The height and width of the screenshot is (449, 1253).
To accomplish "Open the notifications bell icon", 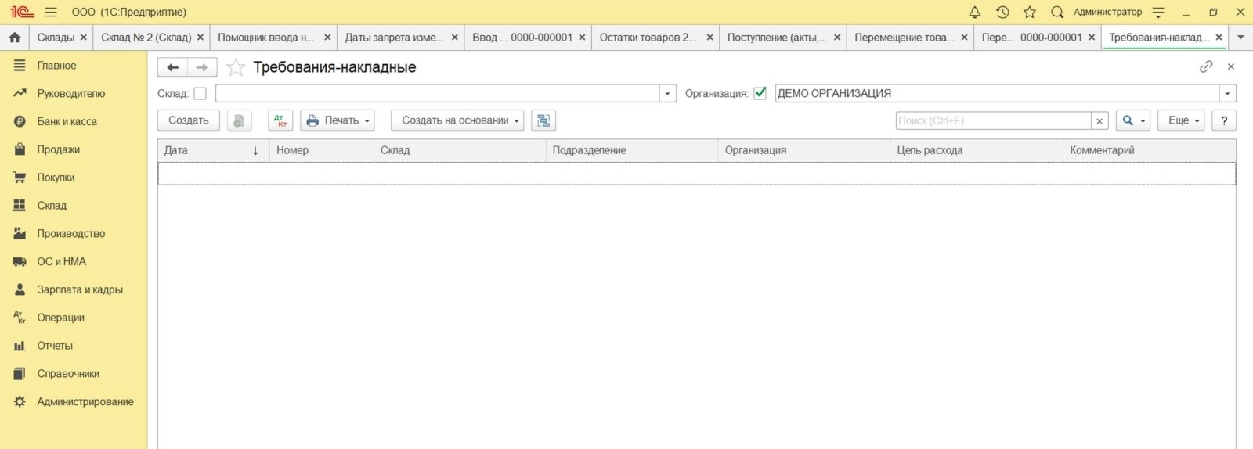I will pyautogui.click(x=975, y=12).
